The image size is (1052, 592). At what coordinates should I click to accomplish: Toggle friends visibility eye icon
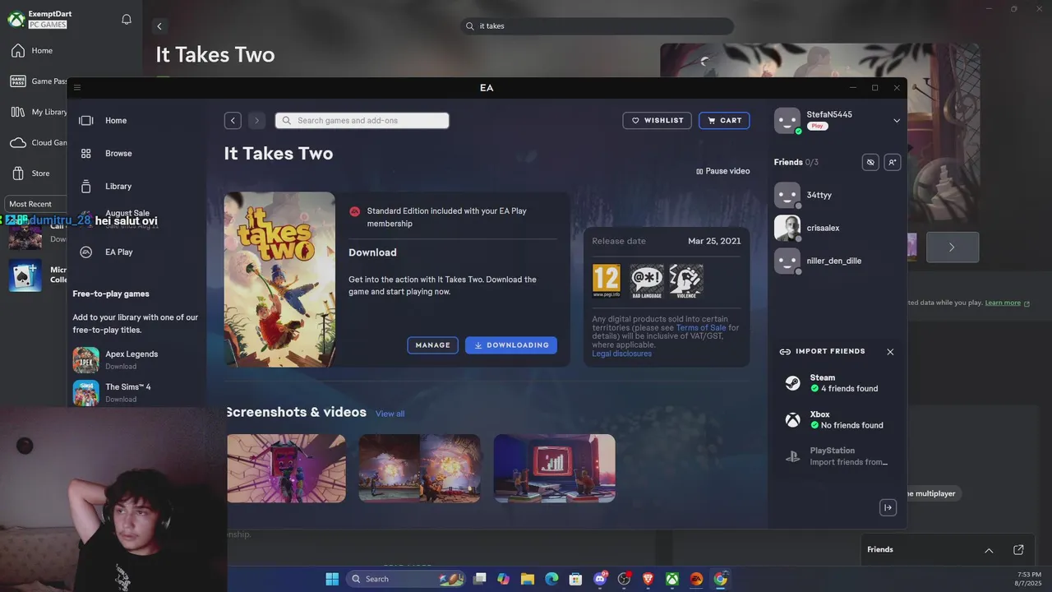870,162
